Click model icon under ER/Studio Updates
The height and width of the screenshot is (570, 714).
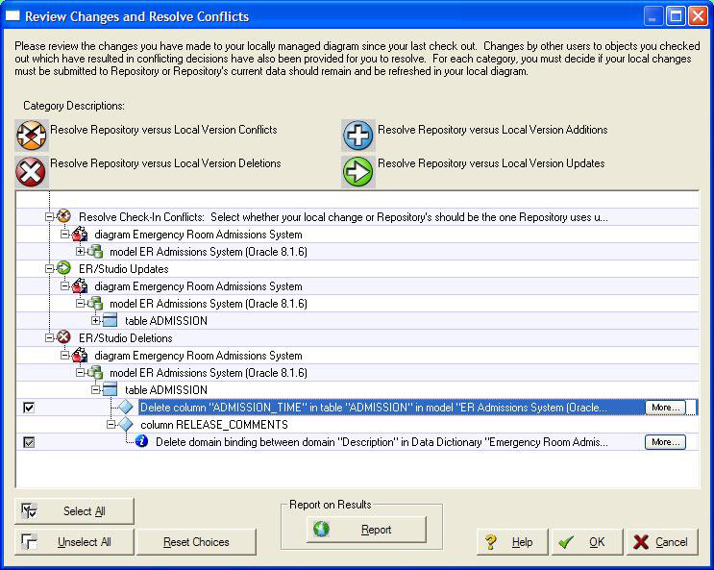95,303
